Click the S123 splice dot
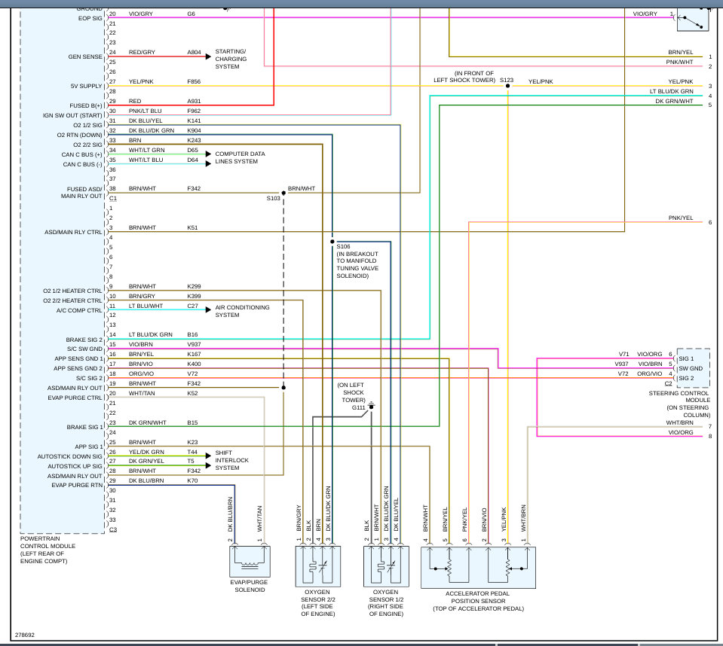Image resolution: width=723 pixels, height=646 pixels. click(x=507, y=86)
